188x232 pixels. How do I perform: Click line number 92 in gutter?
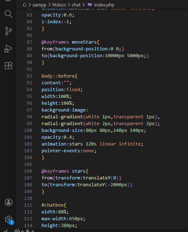pos(29,76)
